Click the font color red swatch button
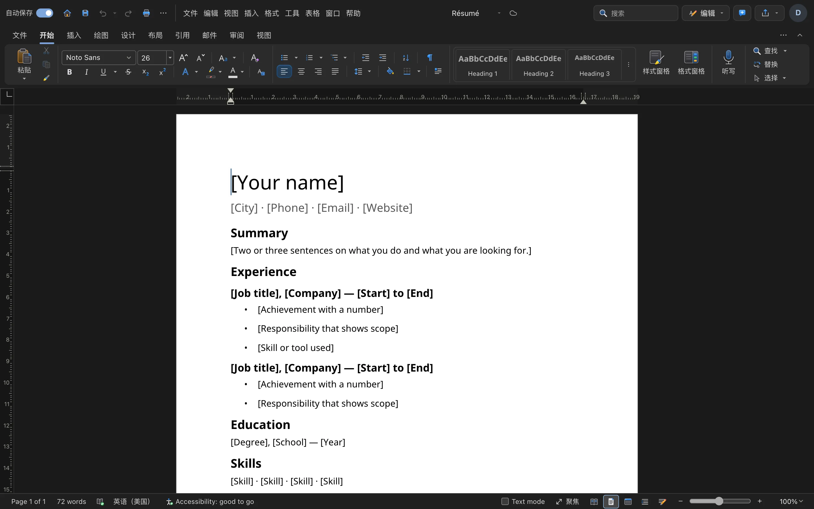 (x=233, y=72)
